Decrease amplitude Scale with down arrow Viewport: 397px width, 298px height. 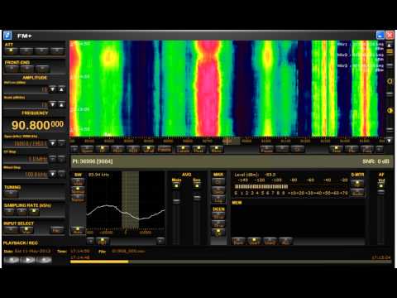52,104
